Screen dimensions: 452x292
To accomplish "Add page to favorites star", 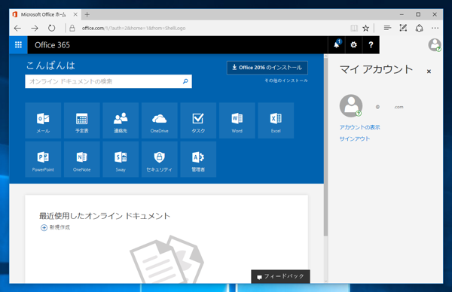I will tap(366, 28).
